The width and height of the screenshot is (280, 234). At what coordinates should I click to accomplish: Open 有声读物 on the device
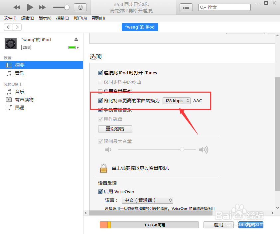tap(24, 100)
